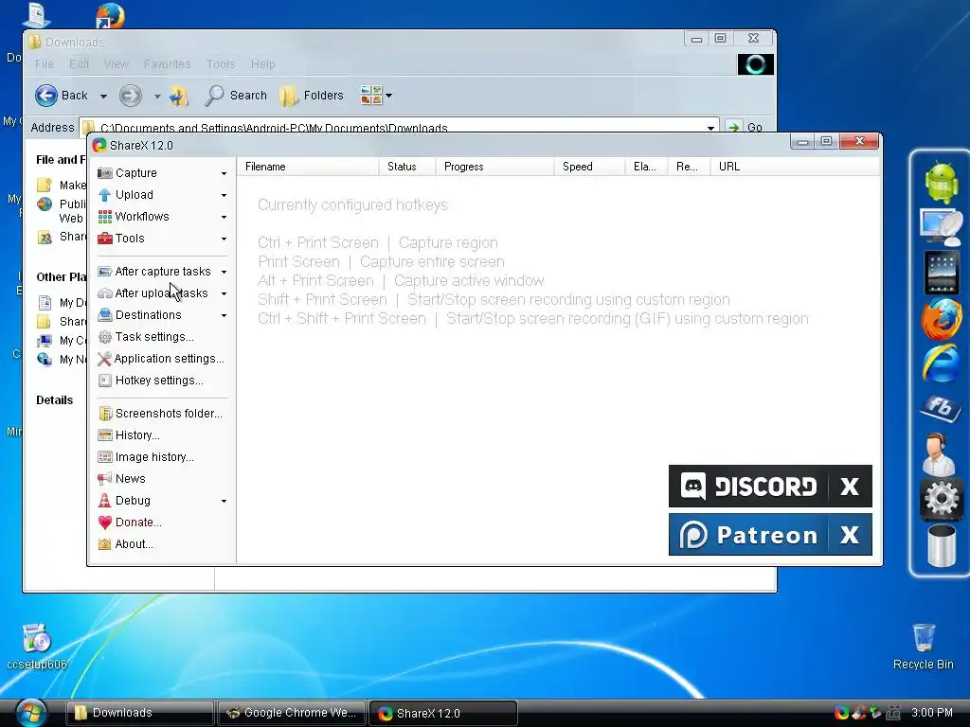Open Views dropdown in Downloads toolbar
The width and height of the screenshot is (970, 727).
(376, 96)
